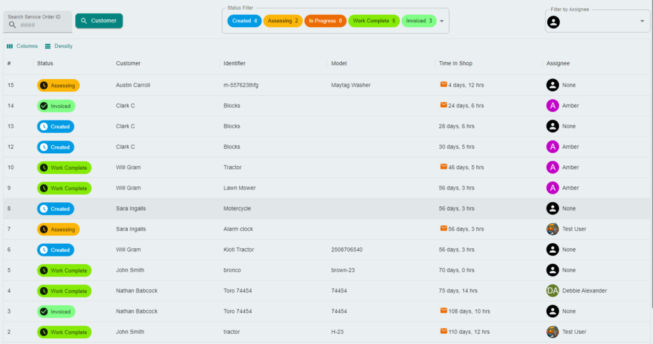
Task: Click 75 days, 14 hrs time cell
Action: click(458, 290)
